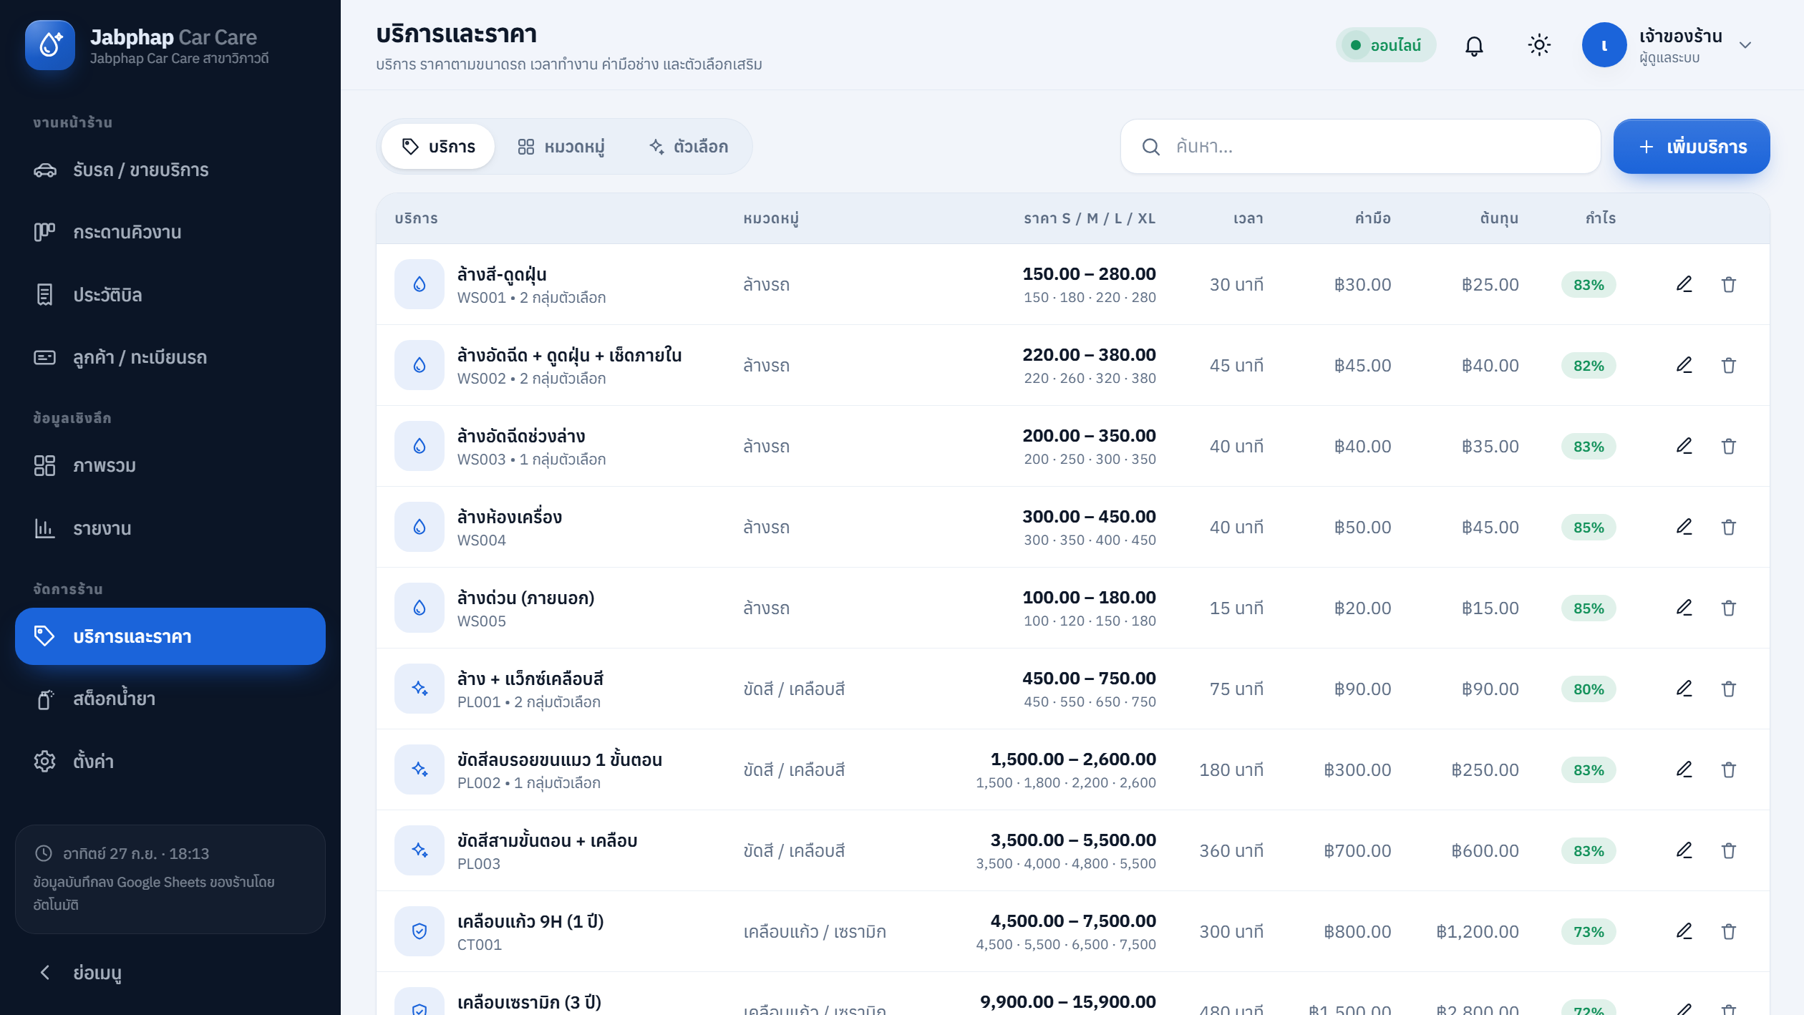1804x1015 pixels.
Task: Open ประวัติบิล page
Action: click(x=170, y=295)
